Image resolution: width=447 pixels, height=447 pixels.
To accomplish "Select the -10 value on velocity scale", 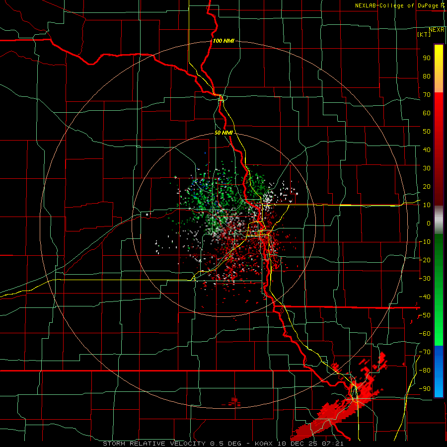I will (x=425, y=242).
